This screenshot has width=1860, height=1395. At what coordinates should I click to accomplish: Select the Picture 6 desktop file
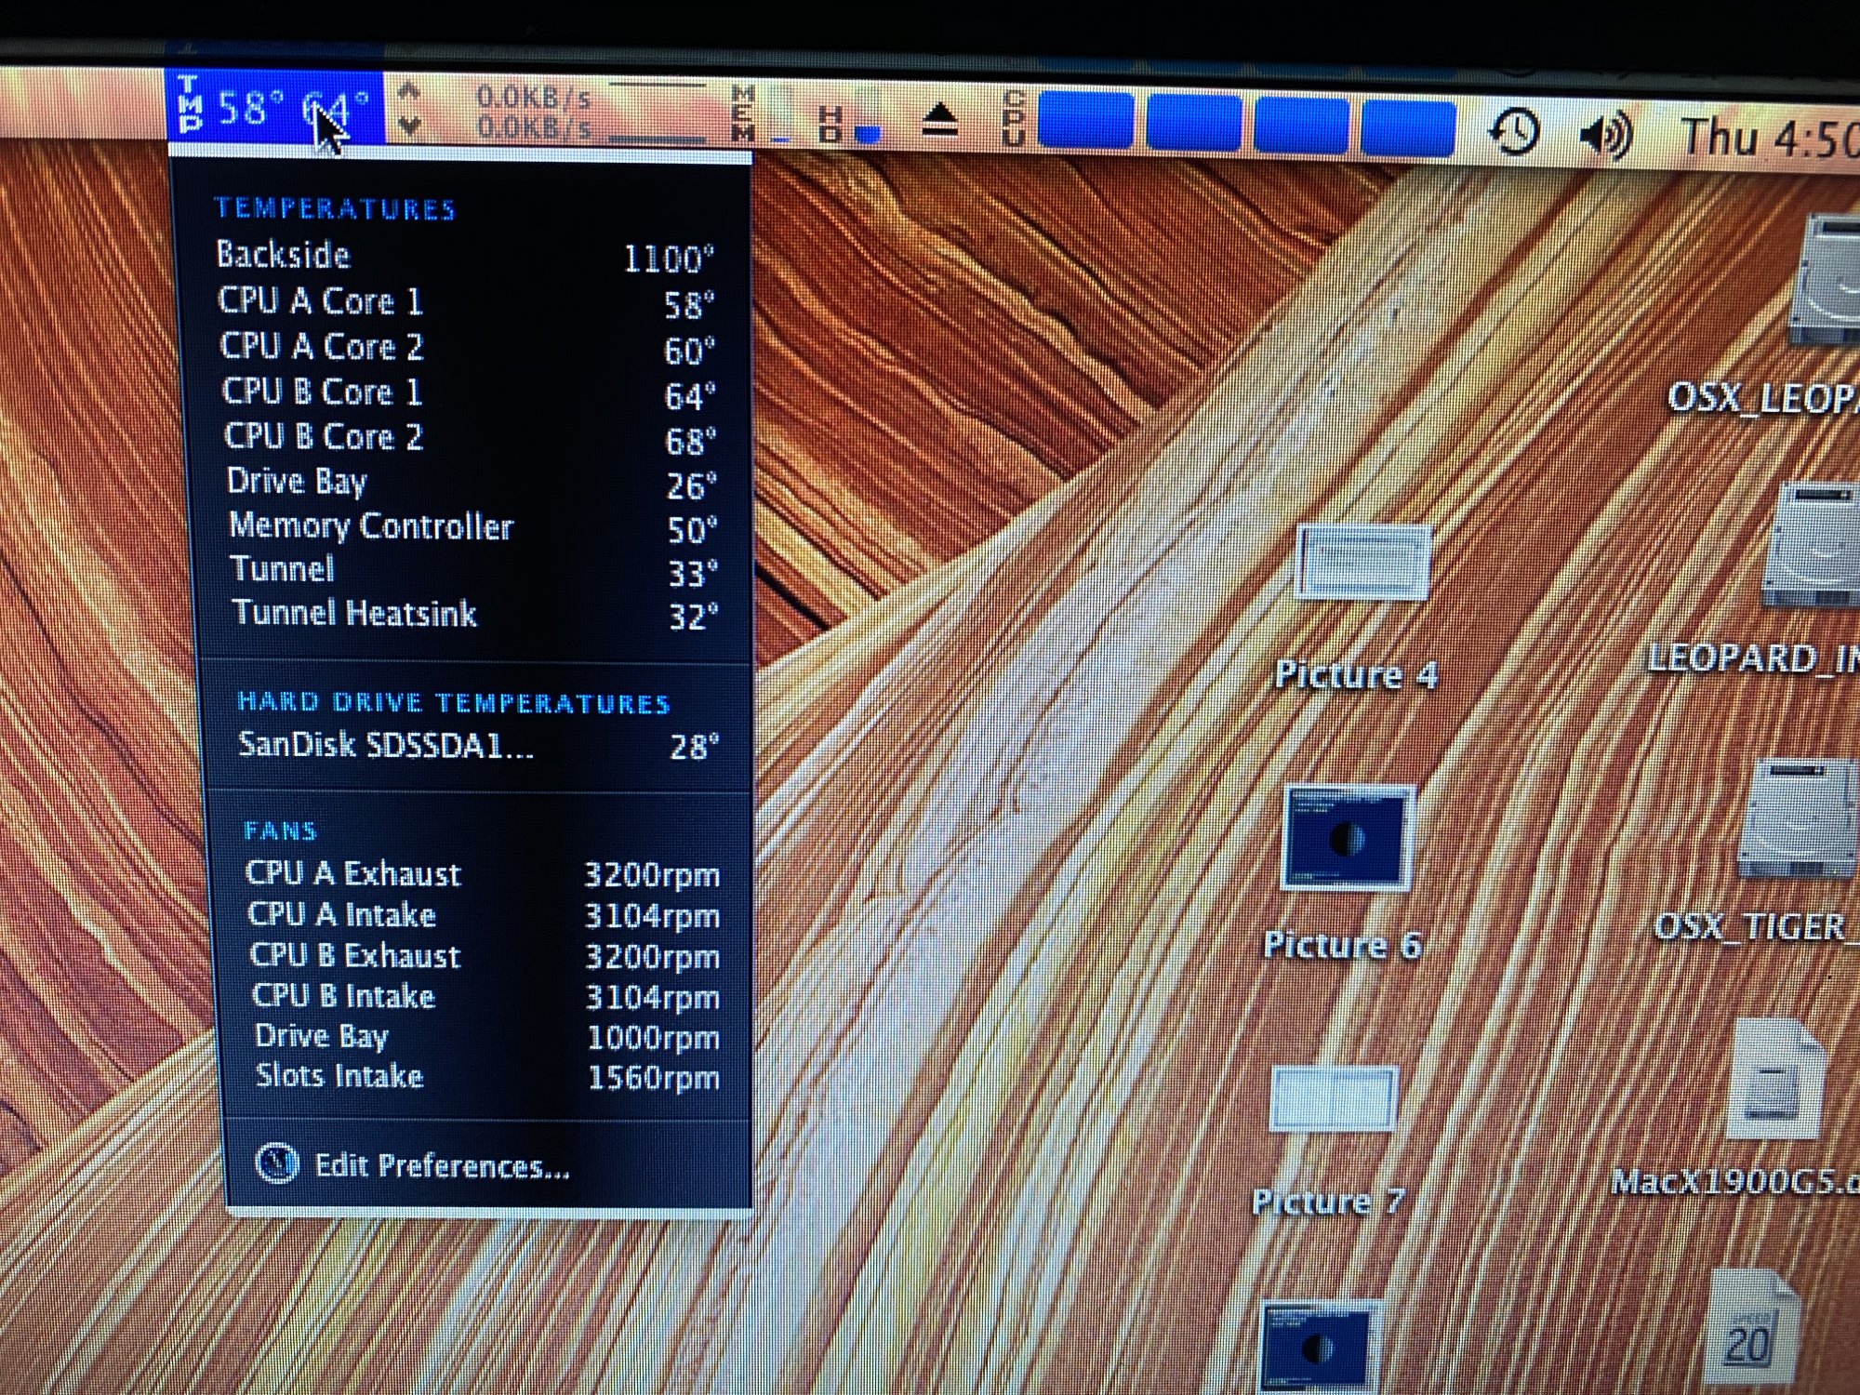click(x=1348, y=837)
